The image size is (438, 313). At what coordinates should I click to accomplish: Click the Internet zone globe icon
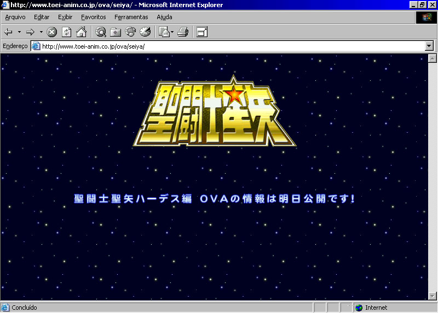click(x=359, y=308)
